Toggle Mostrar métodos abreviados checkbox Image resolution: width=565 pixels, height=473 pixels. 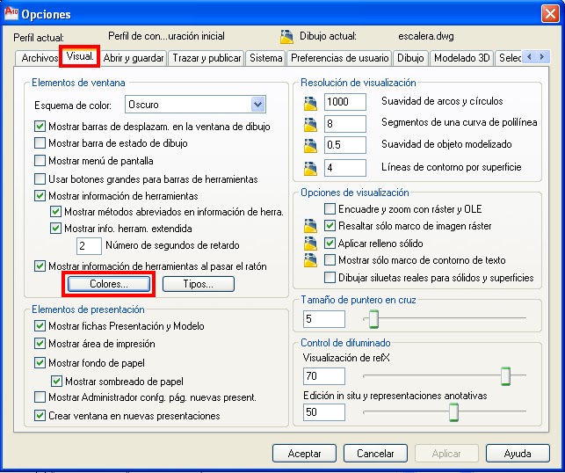coord(55,212)
